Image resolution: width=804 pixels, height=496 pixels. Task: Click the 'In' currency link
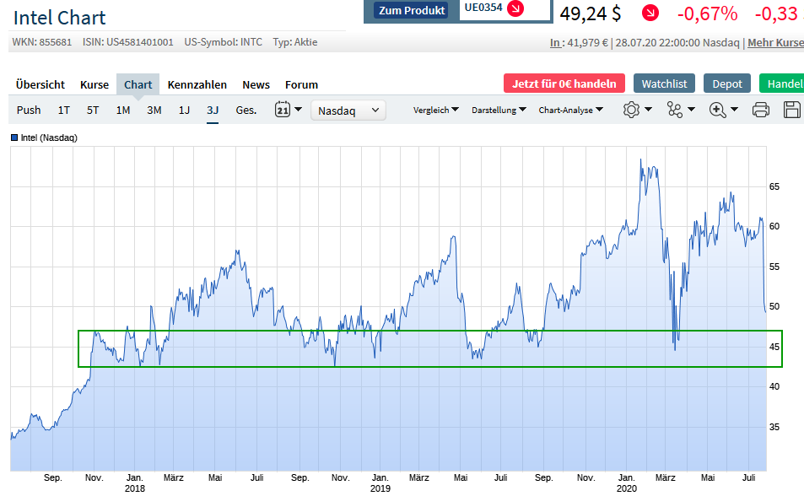pos(555,42)
